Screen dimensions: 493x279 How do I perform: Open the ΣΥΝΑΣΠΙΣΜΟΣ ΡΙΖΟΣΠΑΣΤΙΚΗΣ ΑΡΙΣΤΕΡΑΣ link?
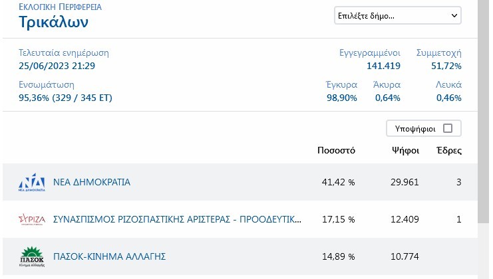pyautogui.click(x=177, y=219)
